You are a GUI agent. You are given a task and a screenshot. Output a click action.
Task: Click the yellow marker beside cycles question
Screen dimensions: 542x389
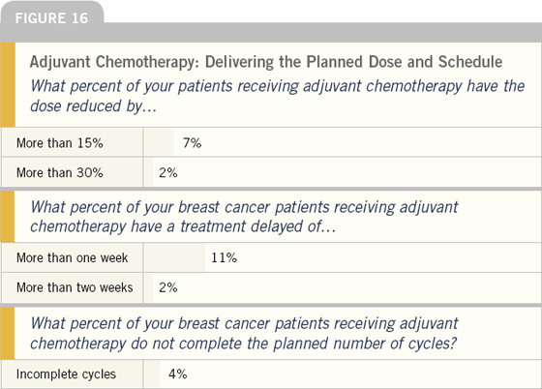9,334
